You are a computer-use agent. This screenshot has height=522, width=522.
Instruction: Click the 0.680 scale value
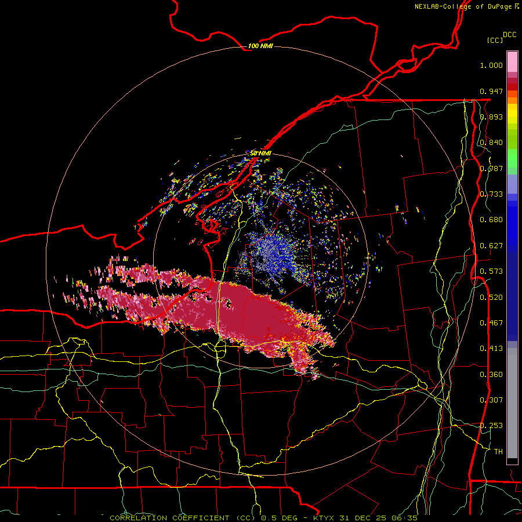491,220
